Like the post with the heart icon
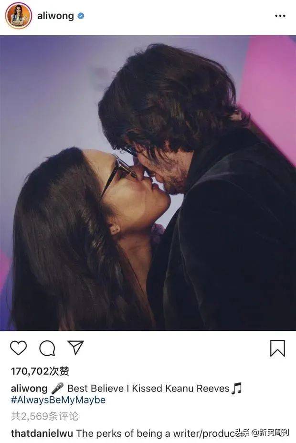Viewport: 296px width, 443px height. coord(18,348)
